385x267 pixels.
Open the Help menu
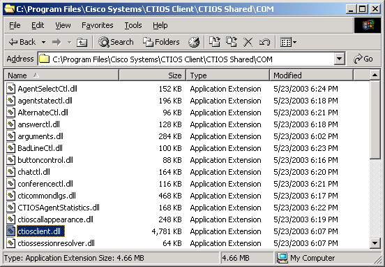[x=160, y=25]
